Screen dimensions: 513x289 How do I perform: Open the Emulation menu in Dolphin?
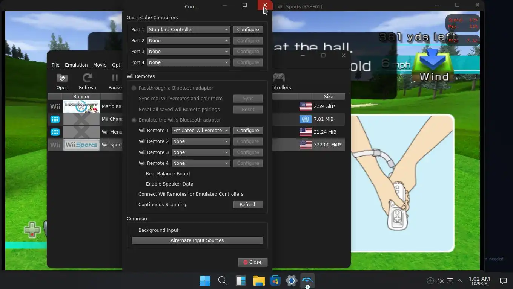(76, 65)
